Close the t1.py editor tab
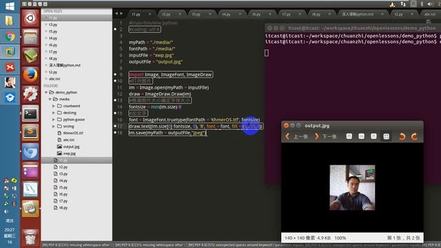 [150, 14]
